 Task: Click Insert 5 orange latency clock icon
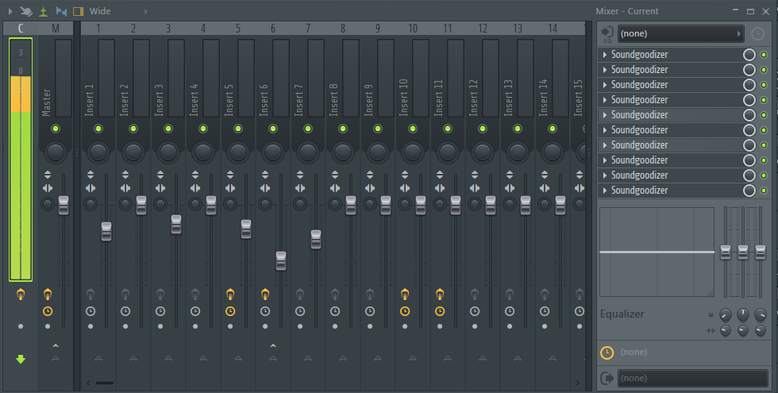coord(230,311)
